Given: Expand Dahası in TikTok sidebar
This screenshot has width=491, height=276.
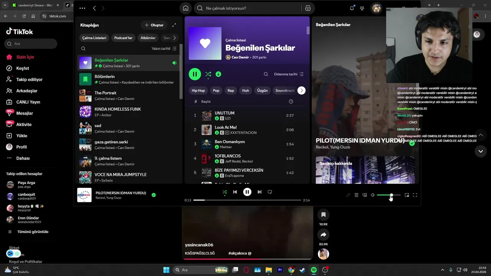Looking at the screenshot, I should point(23,158).
